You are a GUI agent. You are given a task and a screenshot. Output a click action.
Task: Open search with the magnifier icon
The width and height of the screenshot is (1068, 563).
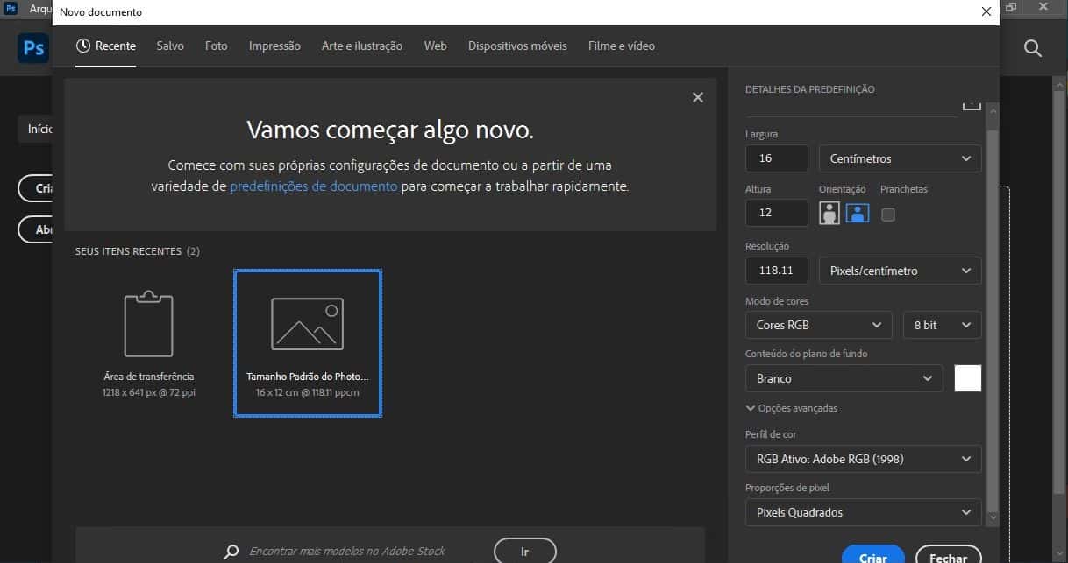coord(1033,48)
